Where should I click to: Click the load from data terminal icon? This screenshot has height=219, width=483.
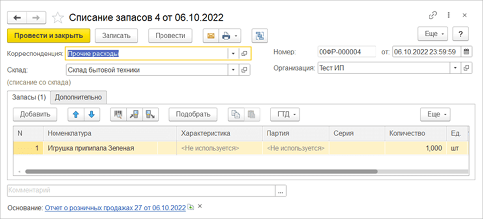134,114
